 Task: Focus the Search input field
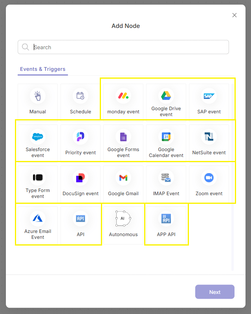tap(123, 47)
